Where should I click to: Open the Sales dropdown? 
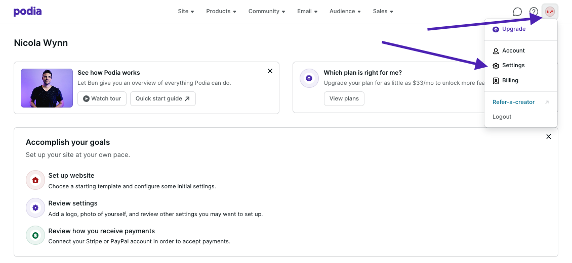[383, 11]
